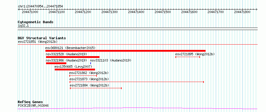The height and width of the screenshot is (112, 266).
Task: Click ruler position 204471700
Action: tap(215, 12)
